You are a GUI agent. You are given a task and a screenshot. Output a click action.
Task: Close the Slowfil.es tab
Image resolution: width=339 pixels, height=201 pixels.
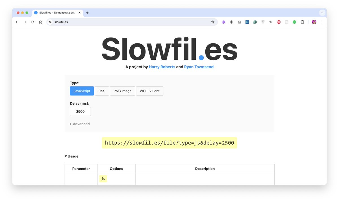pyautogui.click(x=80, y=13)
